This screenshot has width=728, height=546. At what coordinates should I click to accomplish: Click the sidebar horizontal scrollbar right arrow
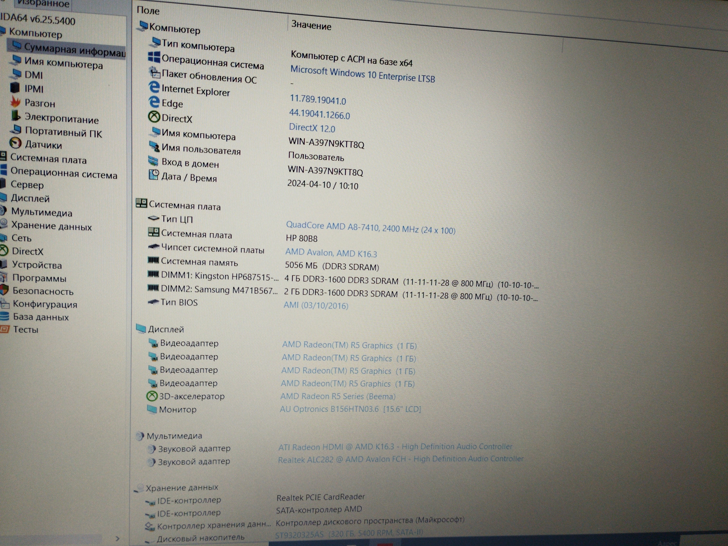pyautogui.click(x=118, y=538)
